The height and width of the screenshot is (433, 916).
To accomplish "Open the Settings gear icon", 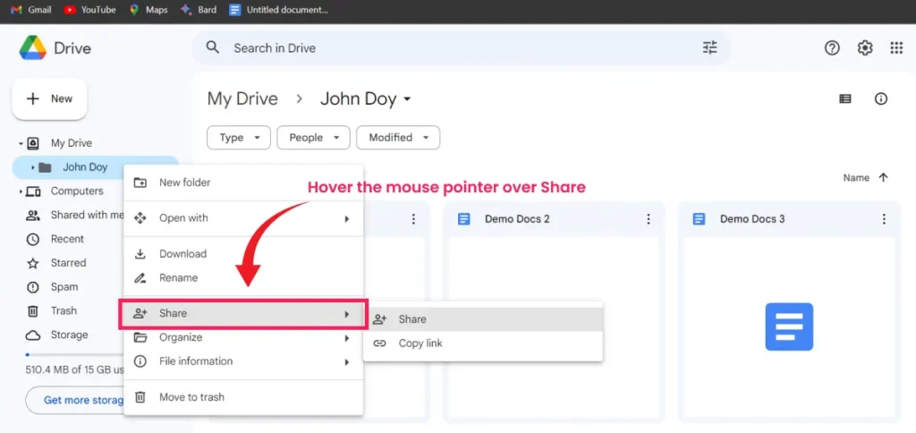I will (865, 48).
